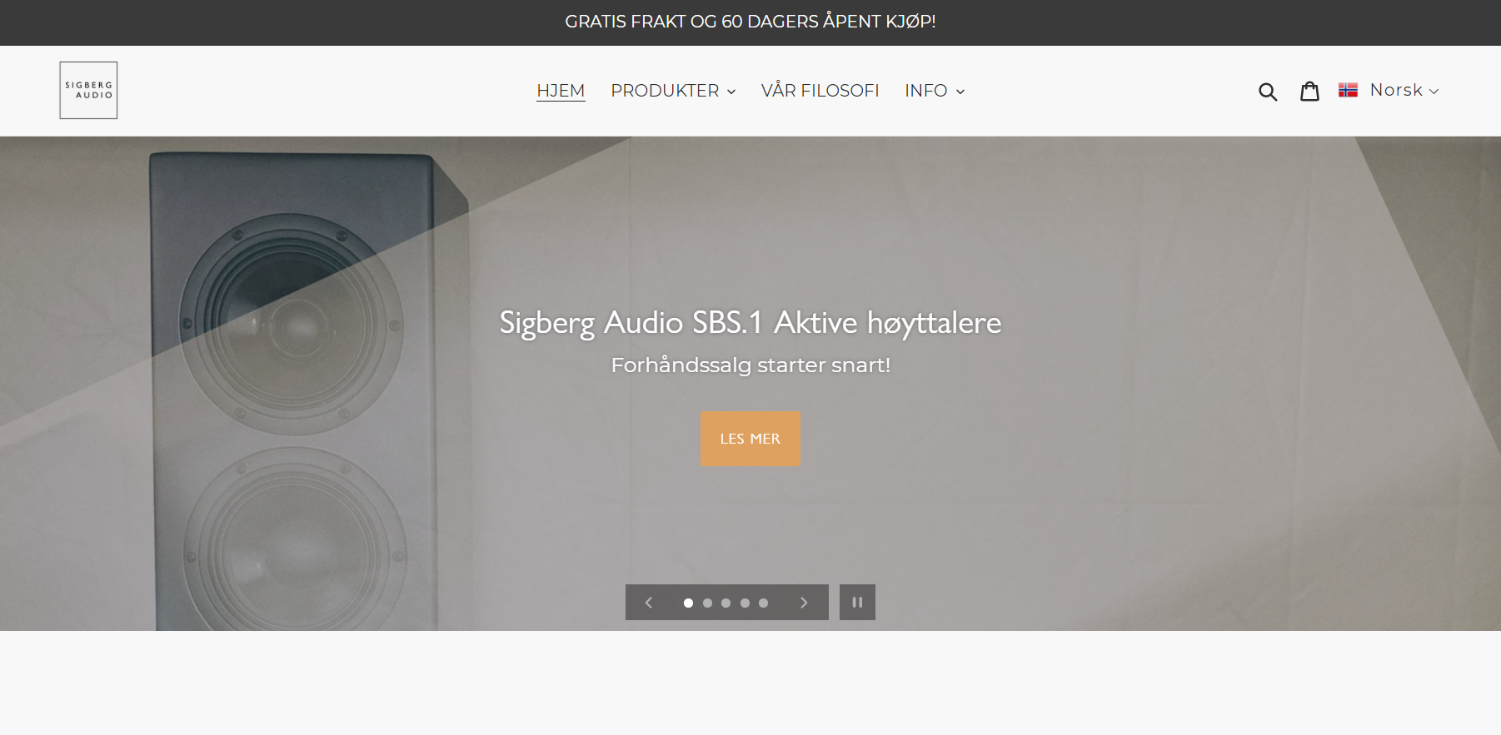This screenshot has height=735, width=1501.
Task: Expand the PRODUKTER menu
Action: pyautogui.click(x=673, y=91)
